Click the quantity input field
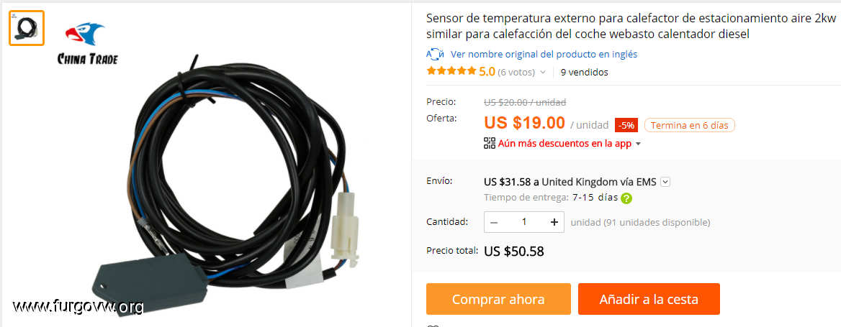Image resolution: width=841 pixels, height=327 pixels. click(524, 222)
